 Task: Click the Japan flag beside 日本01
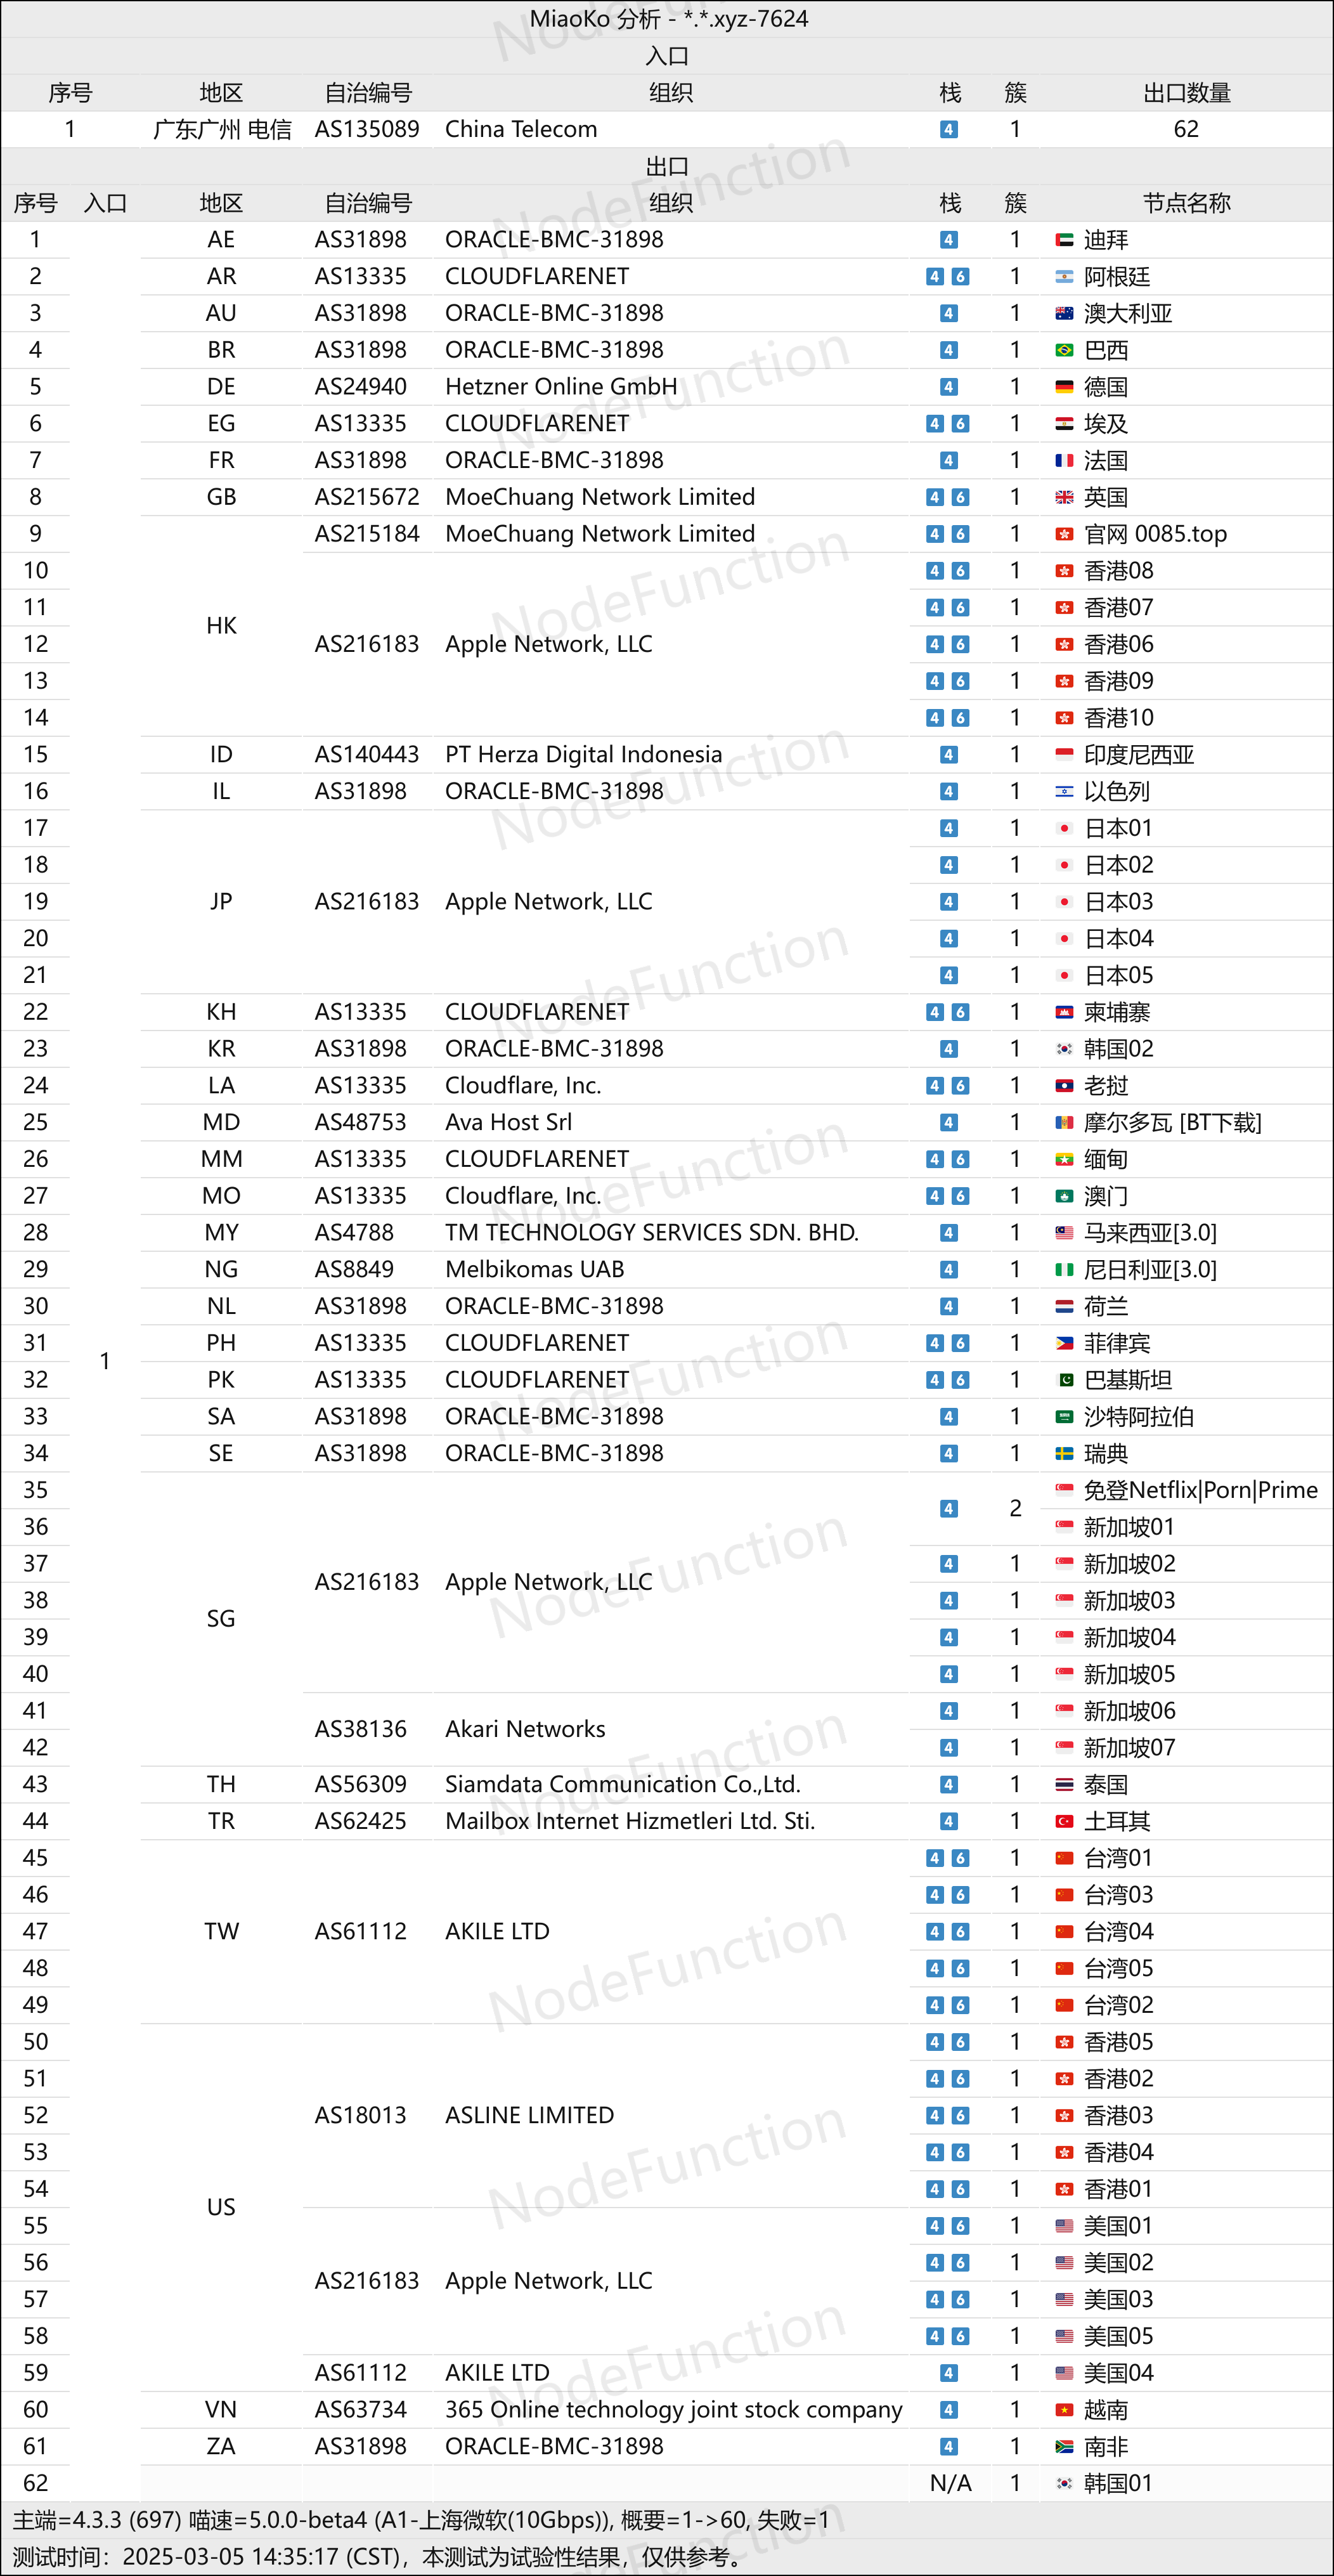1064,828
